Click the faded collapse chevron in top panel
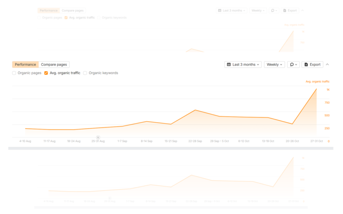This screenshot has height=214, width=343. click(303, 10)
